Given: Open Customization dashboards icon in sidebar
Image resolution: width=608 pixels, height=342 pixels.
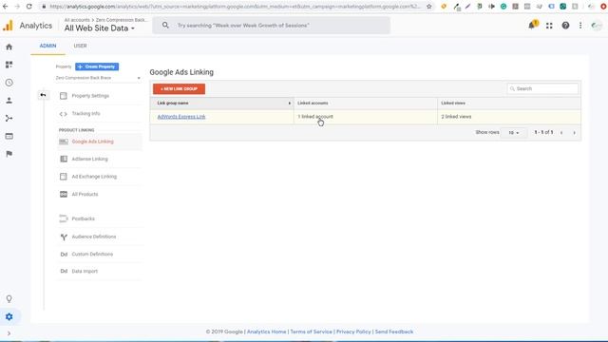Looking at the screenshot, I should [x=9, y=65].
